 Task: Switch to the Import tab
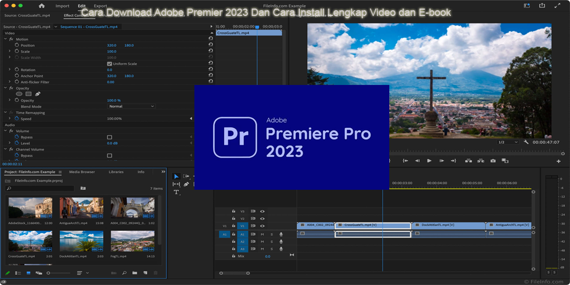point(62,6)
